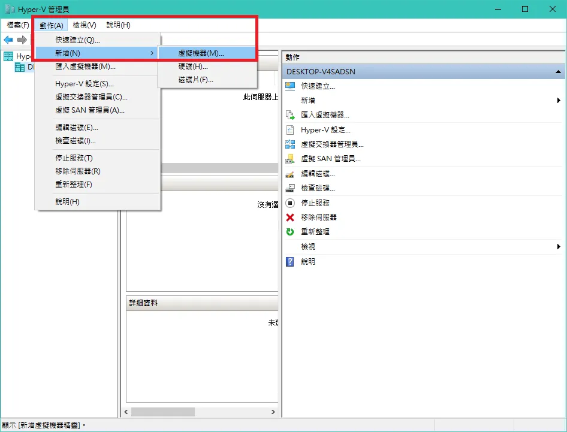Click Hyper-V 設定... in Actions pane
567x432 pixels.
tap(325, 130)
